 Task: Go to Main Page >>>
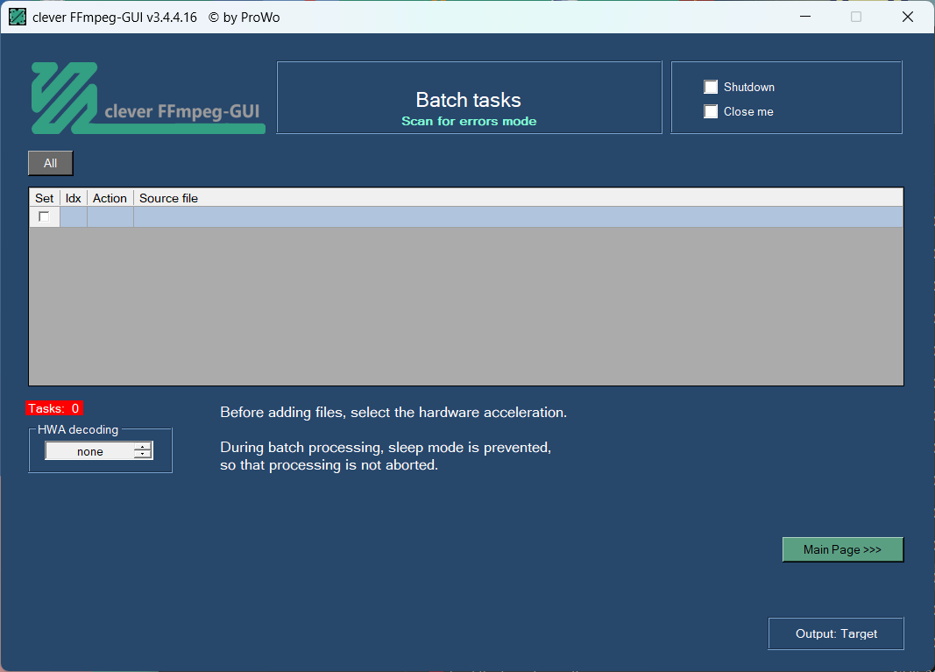coord(843,549)
